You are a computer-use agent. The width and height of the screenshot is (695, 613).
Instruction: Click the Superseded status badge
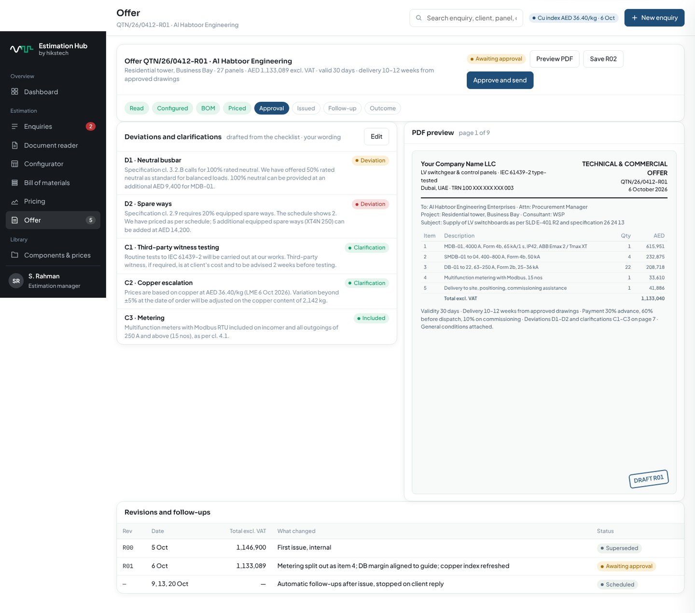pyautogui.click(x=619, y=548)
